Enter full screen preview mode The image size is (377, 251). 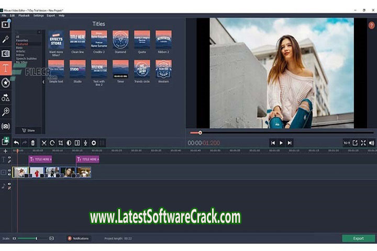[363, 143]
